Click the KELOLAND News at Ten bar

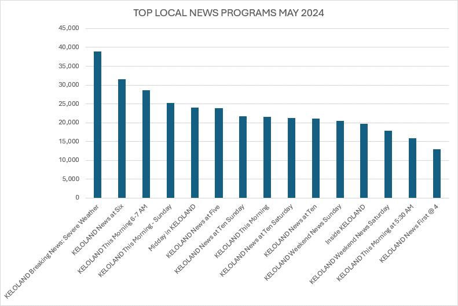click(316, 158)
